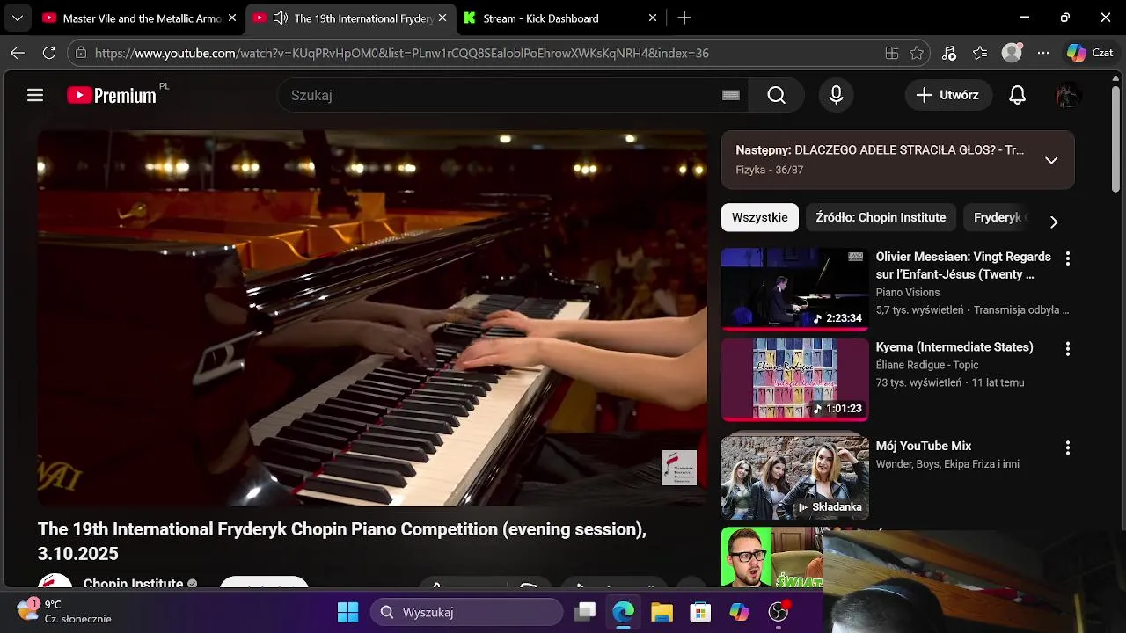Click the Wyszukaj taskbar search box
Screen dimensions: 1126x633
pyautogui.click(x=466, y=612)
